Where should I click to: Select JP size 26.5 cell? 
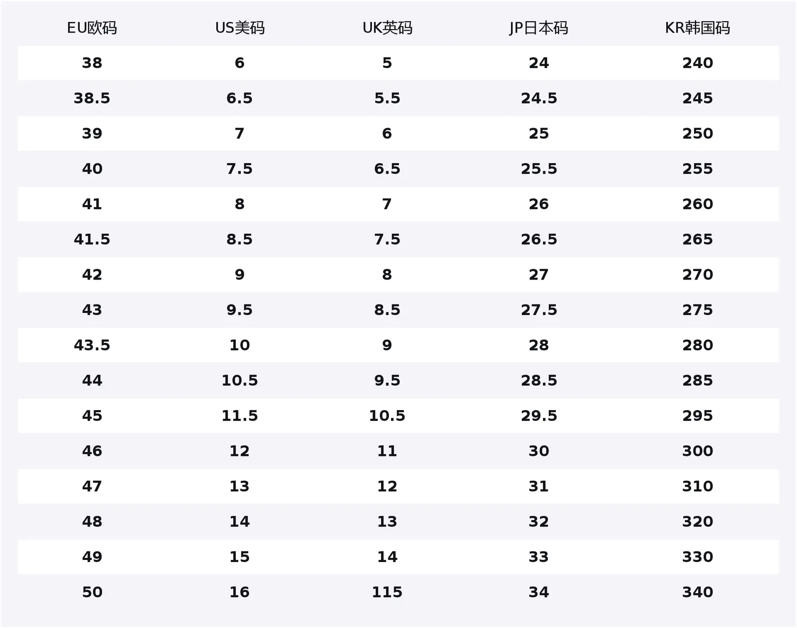tap(539, 239)
